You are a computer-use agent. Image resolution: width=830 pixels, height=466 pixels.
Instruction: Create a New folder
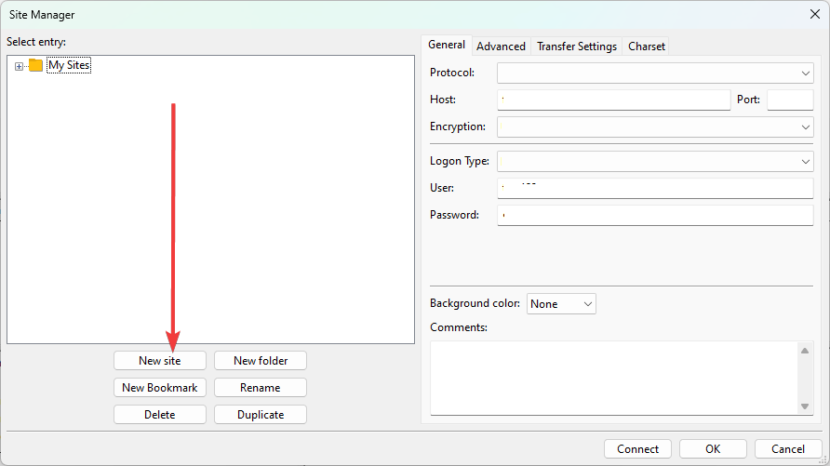(x=261, y=361)
